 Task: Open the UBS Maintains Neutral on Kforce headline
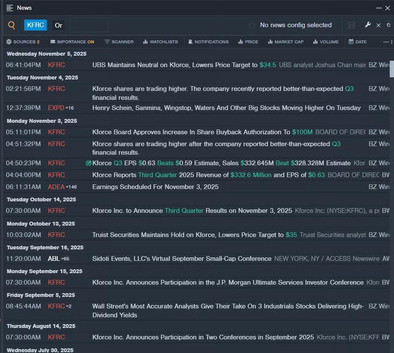175,65
